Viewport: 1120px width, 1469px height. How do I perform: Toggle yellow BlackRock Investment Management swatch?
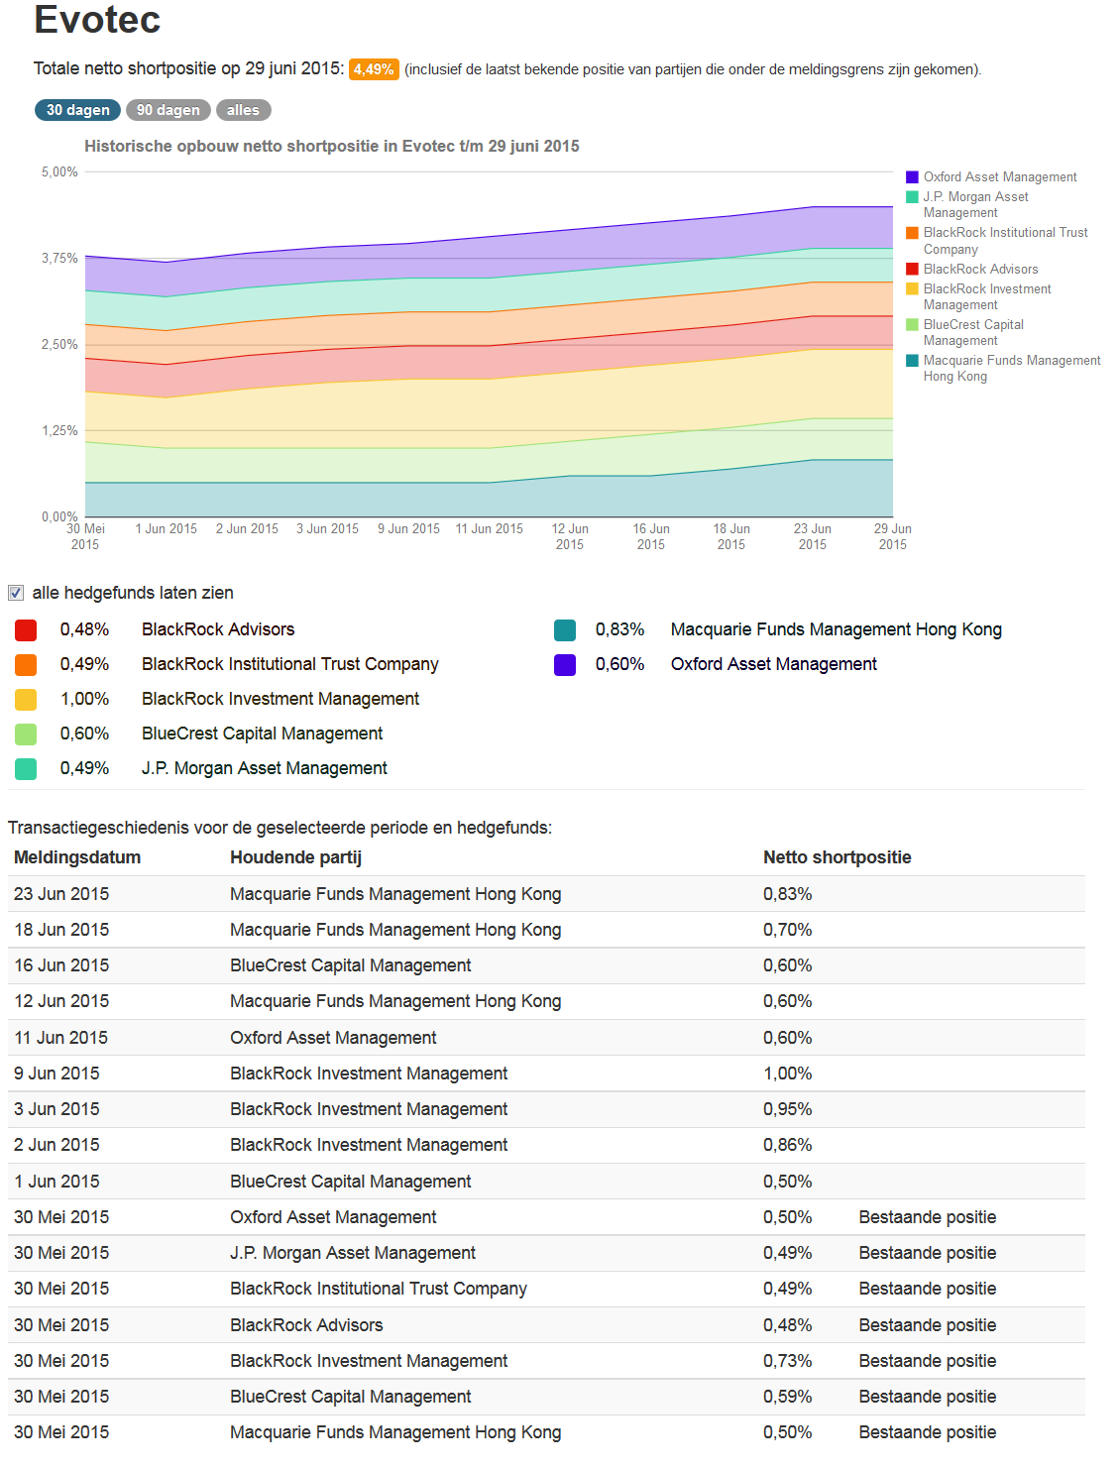point(26,699)
